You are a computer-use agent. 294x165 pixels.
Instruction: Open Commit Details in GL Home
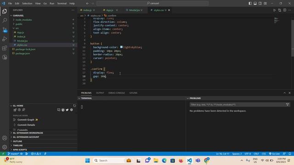tap(26, 125)
